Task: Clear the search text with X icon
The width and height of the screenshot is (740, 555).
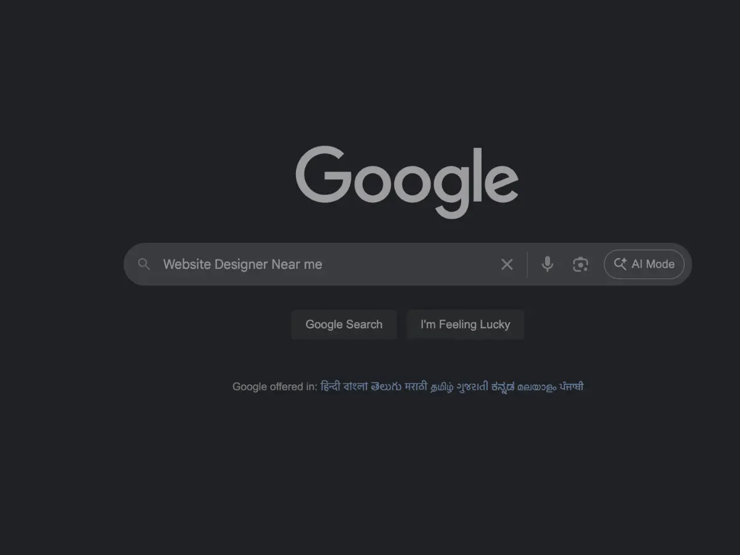Action: [x=507, y=265]
